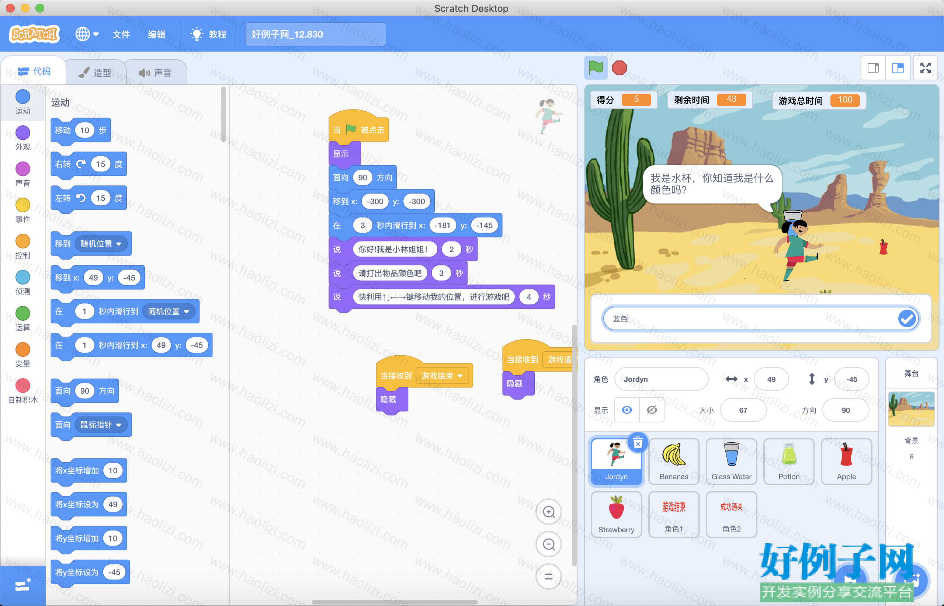The image size is (944, 606).
Task: Click the Scratch logo
Action: [x=34, y=34]
